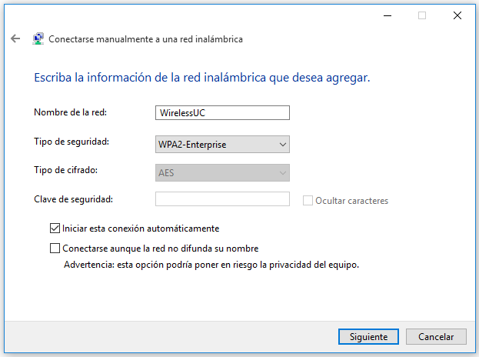This screenshot has height=357, width=479.
Task: Click the Tipo de cifrado label
Action: click(x=65, y=170)
